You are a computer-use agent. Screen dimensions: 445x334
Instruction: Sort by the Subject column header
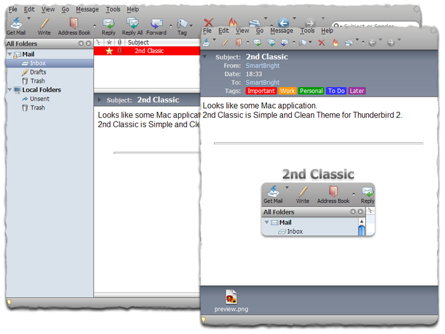pos(163,43)
